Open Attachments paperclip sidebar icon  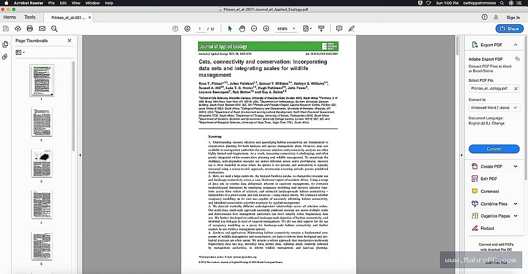click(5, 57)
